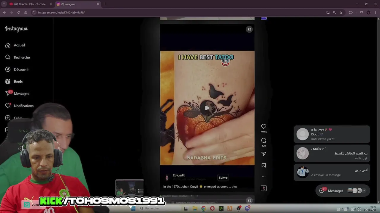Open the reel audio thumbnail

click(x=264, y=188)
